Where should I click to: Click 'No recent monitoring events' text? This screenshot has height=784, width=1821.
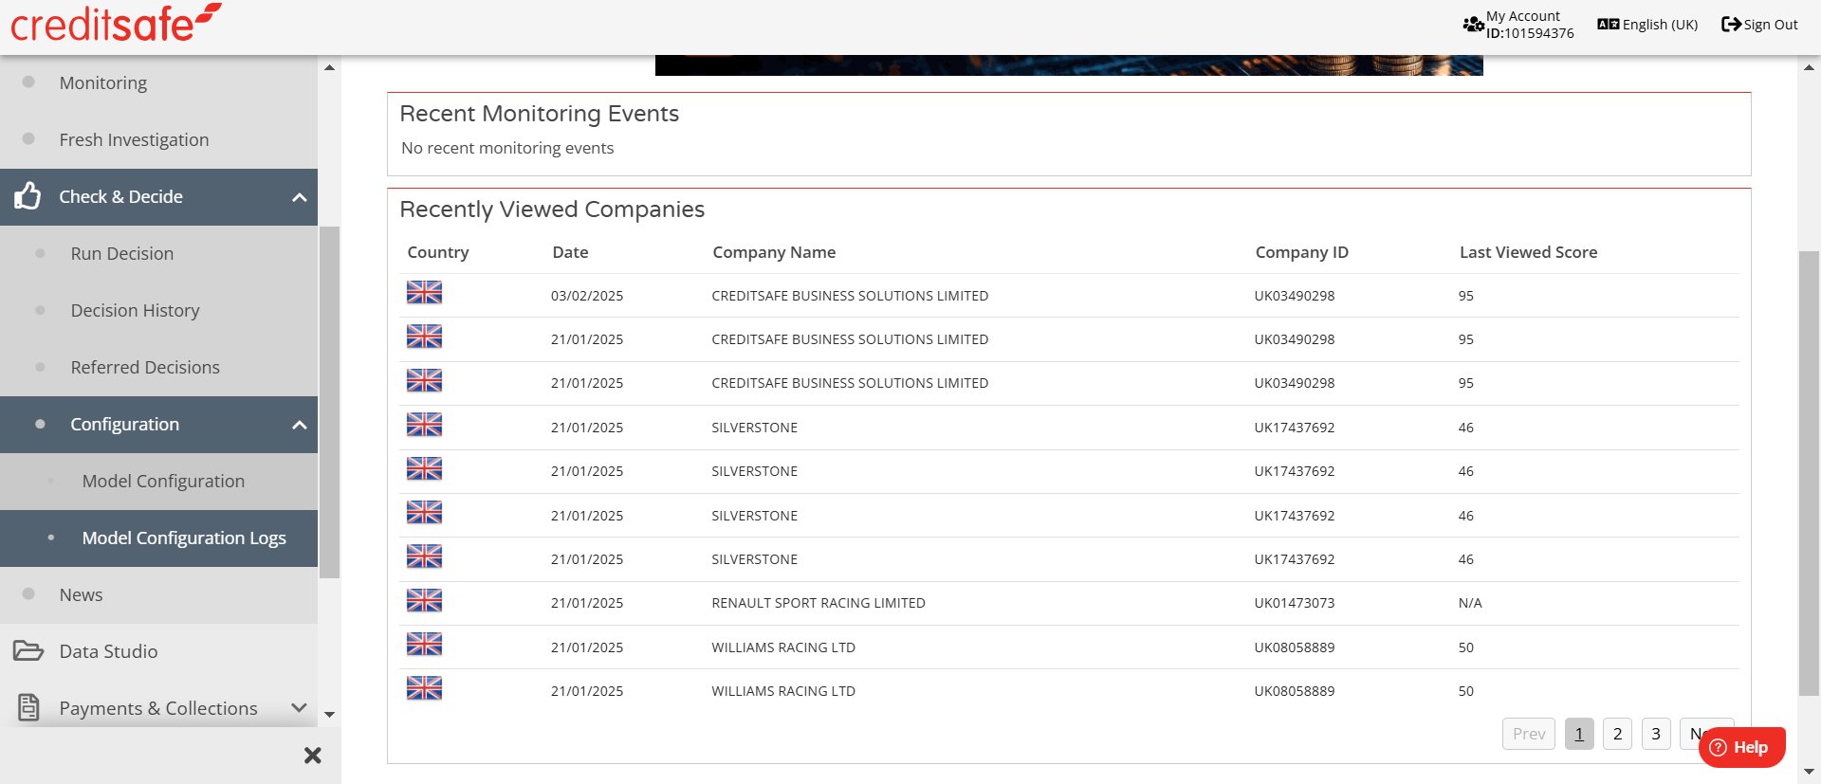[507, 148]
